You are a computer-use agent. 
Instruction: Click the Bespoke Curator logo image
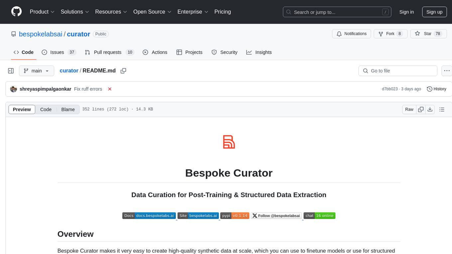pos(229,142)
